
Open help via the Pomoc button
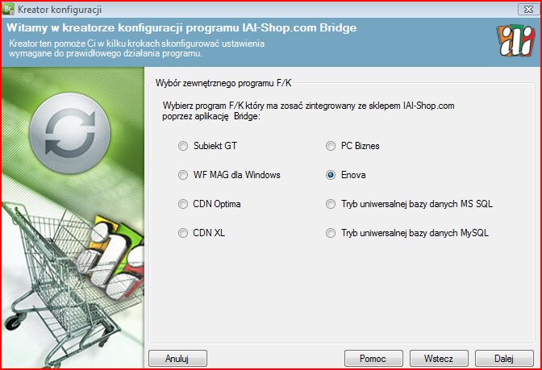(373, 358)
